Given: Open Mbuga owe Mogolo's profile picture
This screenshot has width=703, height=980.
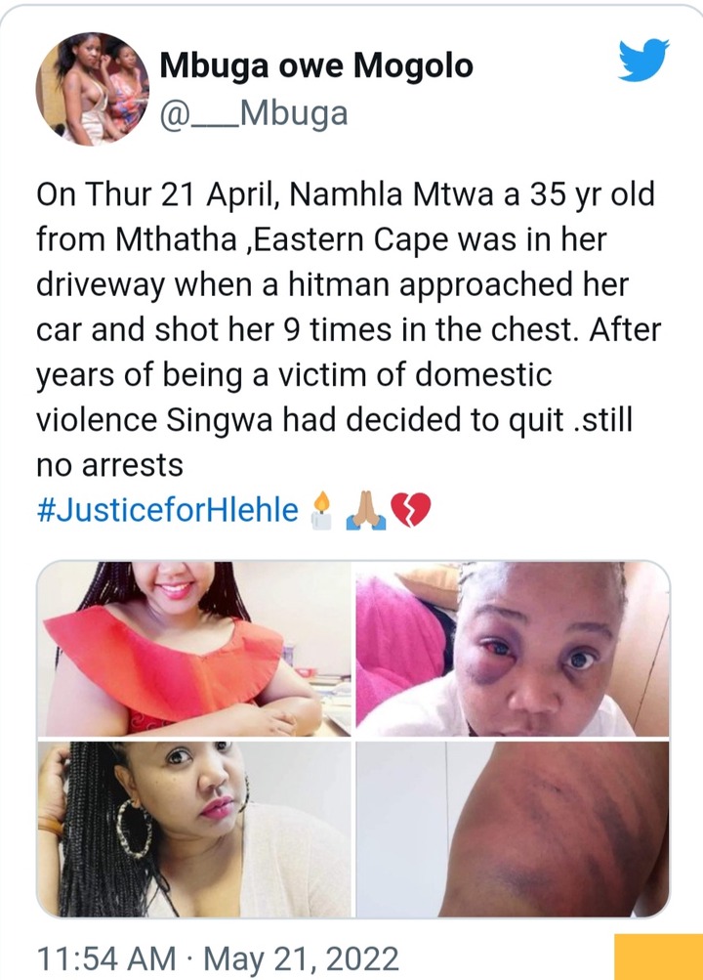Looking at the screenshot, I should click(93, 89).
